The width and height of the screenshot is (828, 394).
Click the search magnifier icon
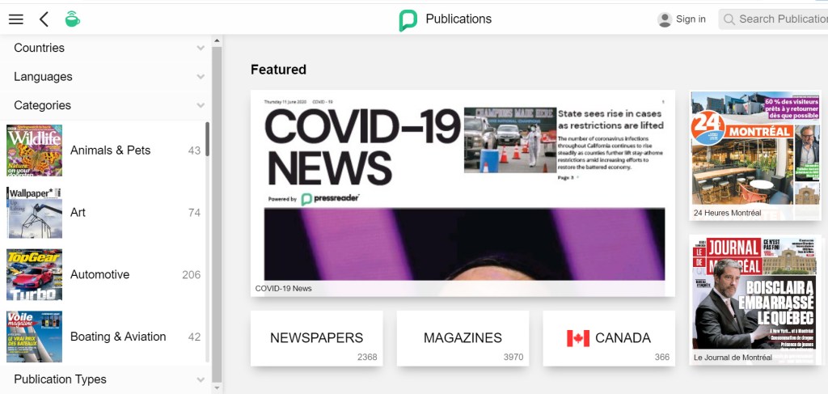729,19
